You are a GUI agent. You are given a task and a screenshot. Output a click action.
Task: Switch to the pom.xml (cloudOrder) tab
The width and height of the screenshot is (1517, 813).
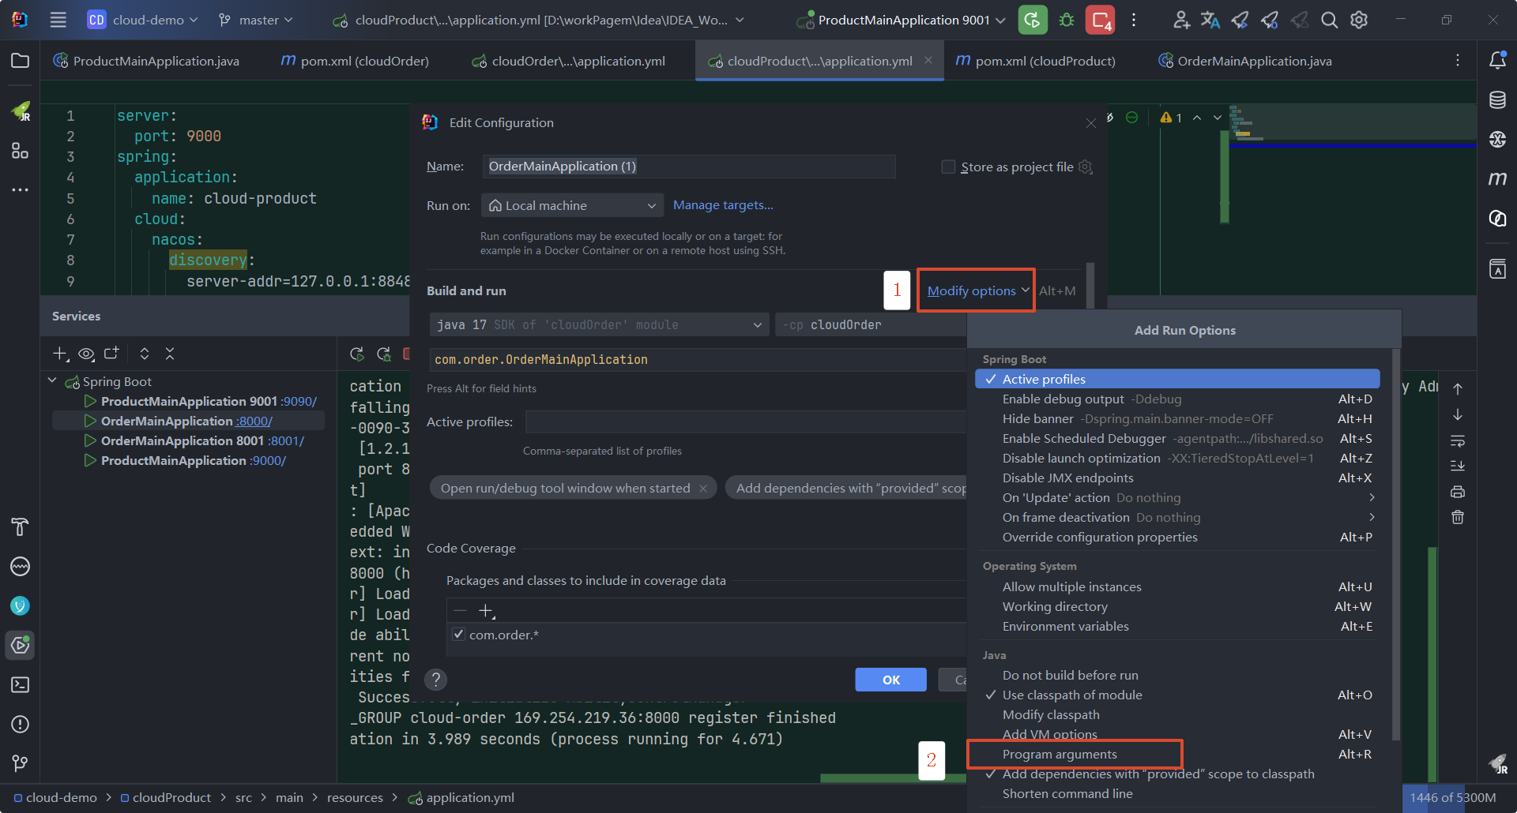[355, 61]
